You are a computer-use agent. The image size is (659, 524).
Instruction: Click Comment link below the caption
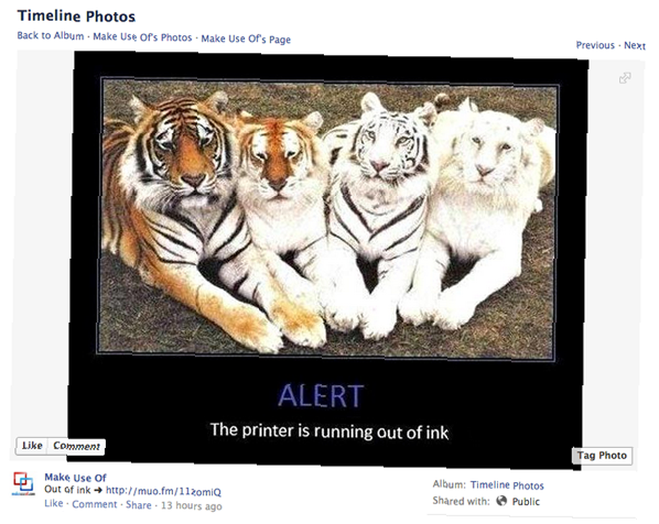click(94, 504)
